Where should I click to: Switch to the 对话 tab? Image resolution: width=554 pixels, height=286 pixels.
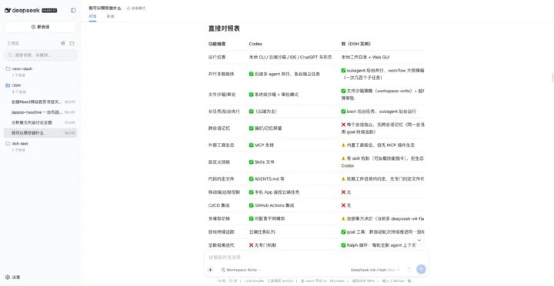92,16
